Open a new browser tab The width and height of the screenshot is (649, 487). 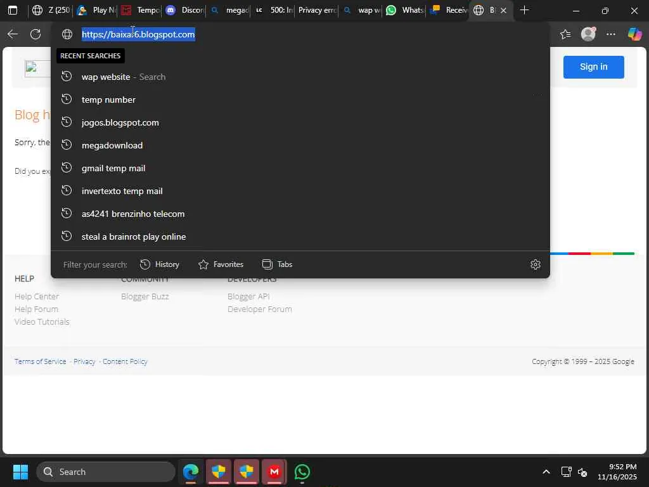click(x=524, y=10)
